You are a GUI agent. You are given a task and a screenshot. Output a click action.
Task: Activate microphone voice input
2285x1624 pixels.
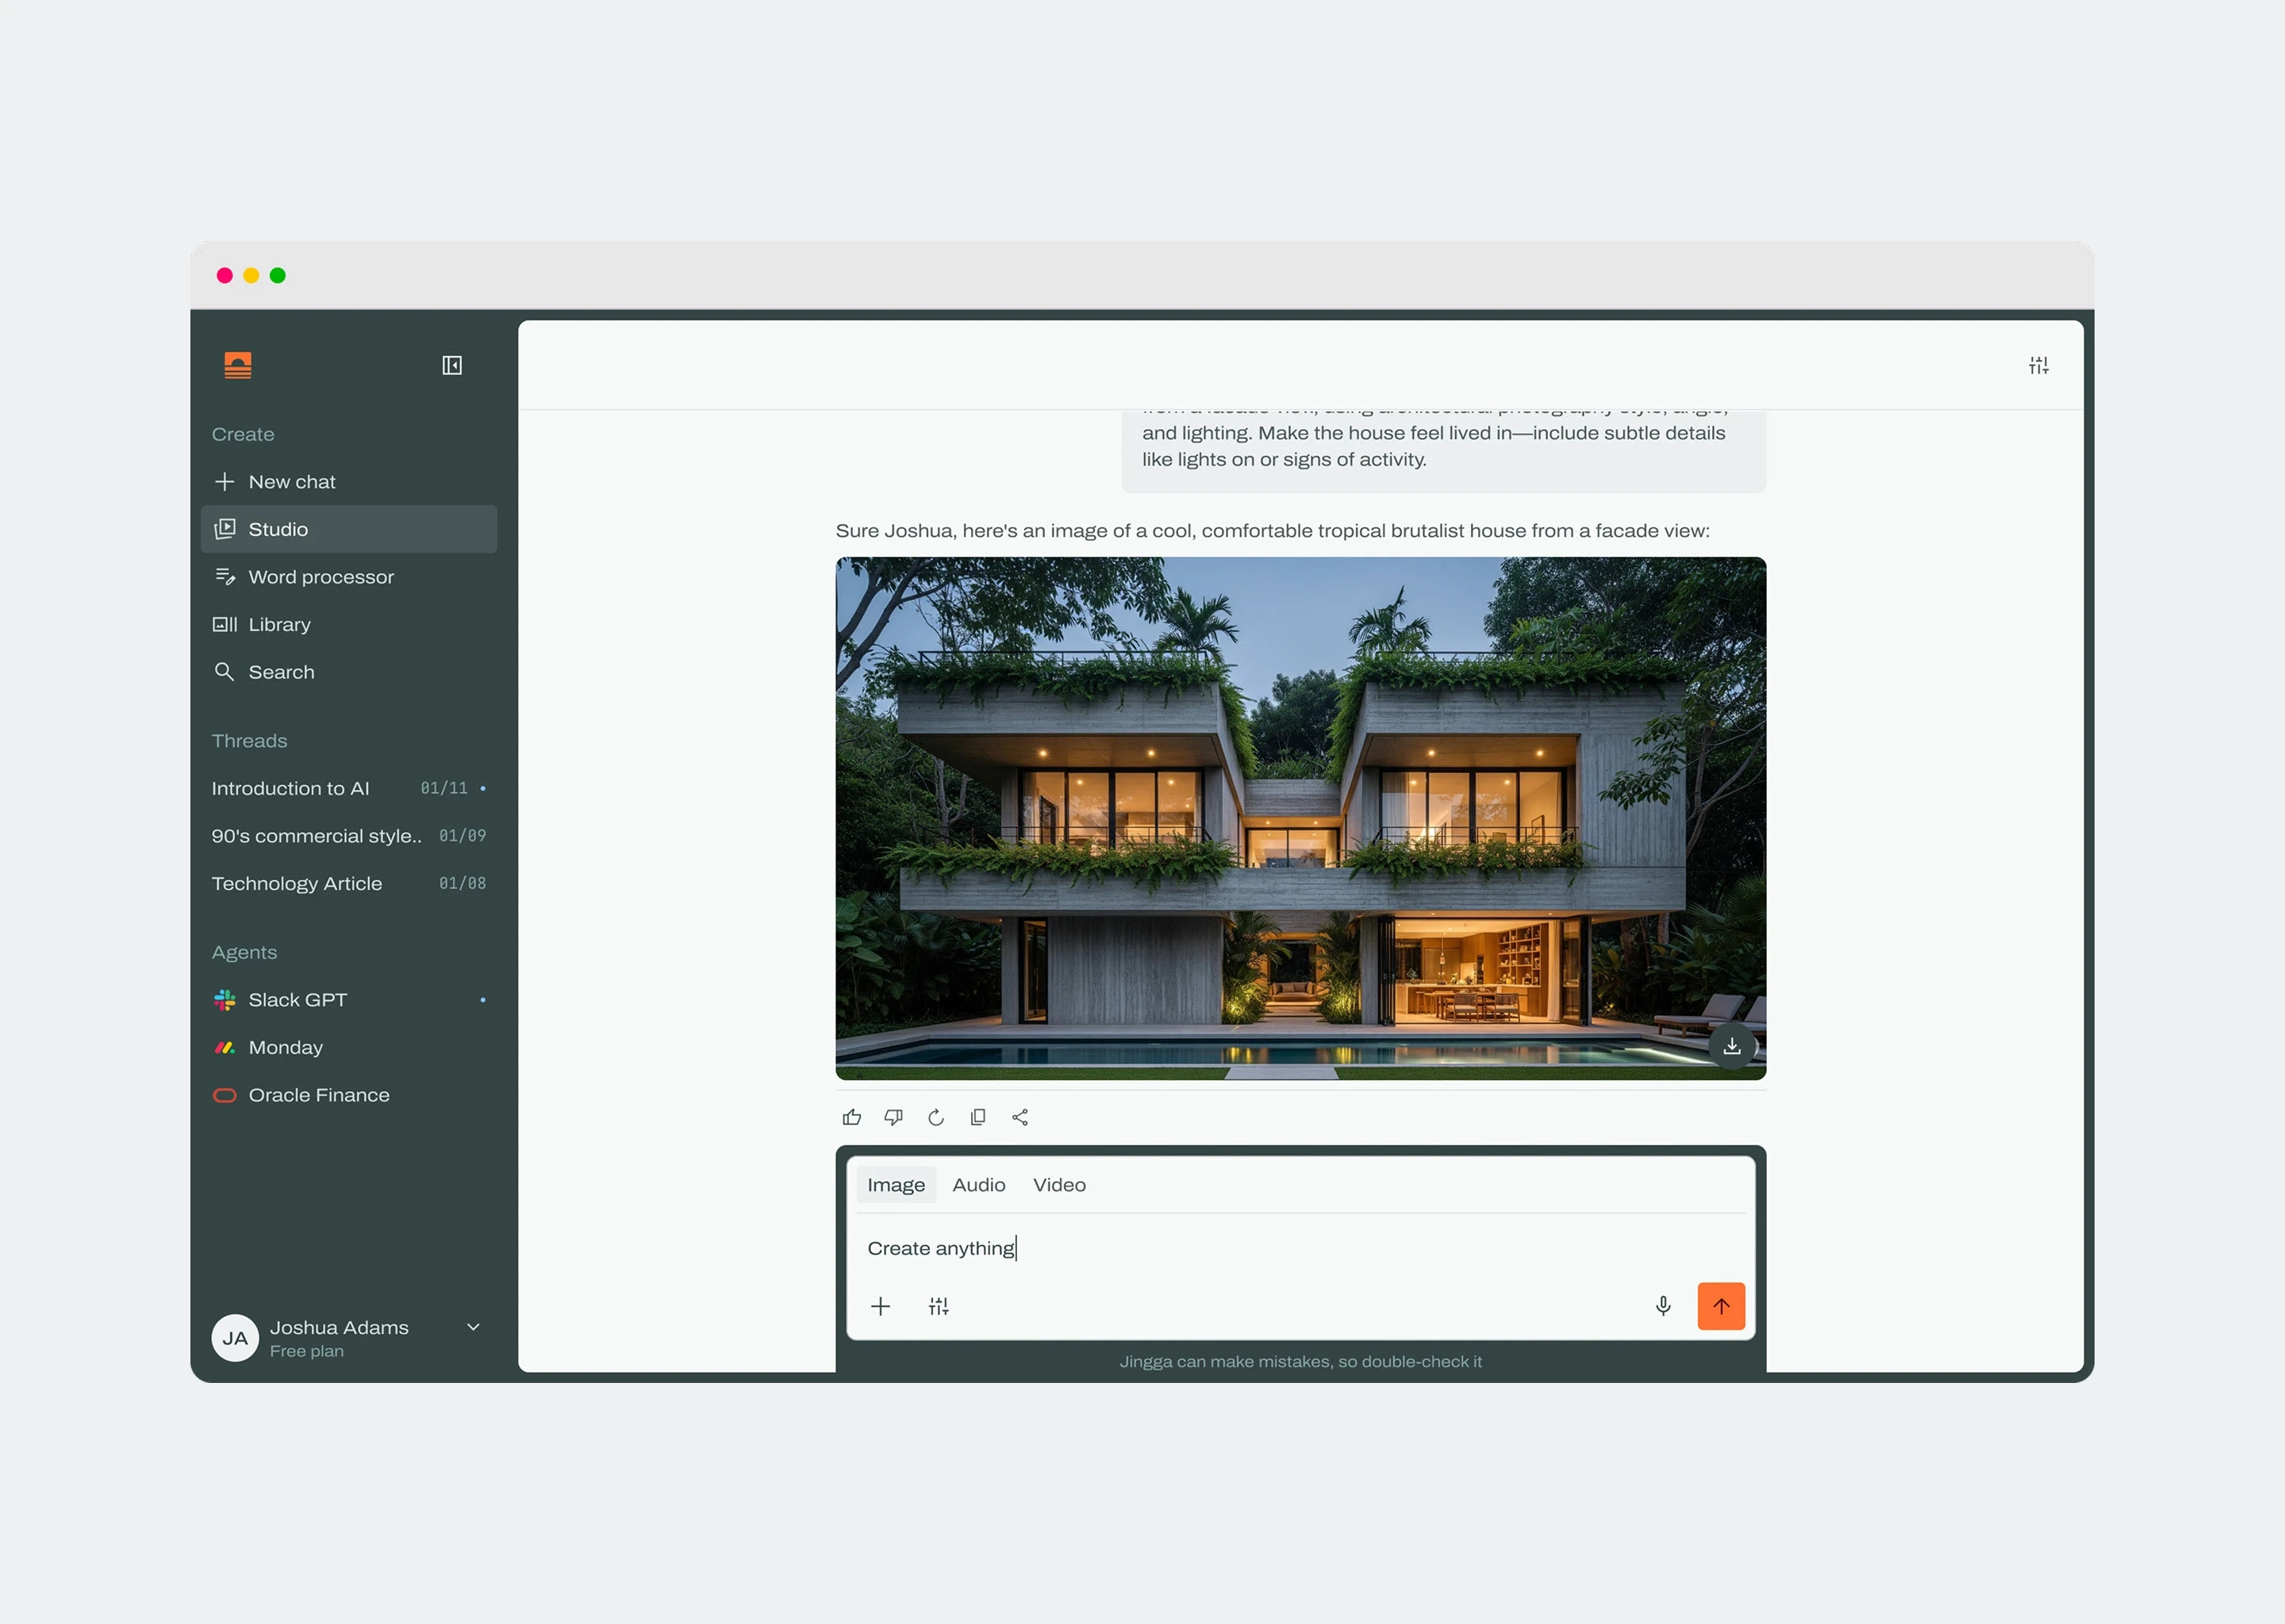click(x=1663, y=1306)
